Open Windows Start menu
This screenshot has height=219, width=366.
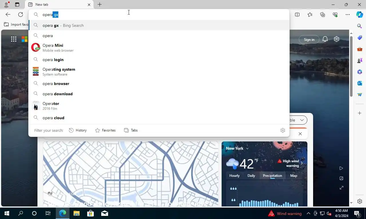[x=7, y=213]
